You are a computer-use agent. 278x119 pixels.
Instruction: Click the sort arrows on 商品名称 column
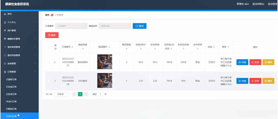click(83, 49)
